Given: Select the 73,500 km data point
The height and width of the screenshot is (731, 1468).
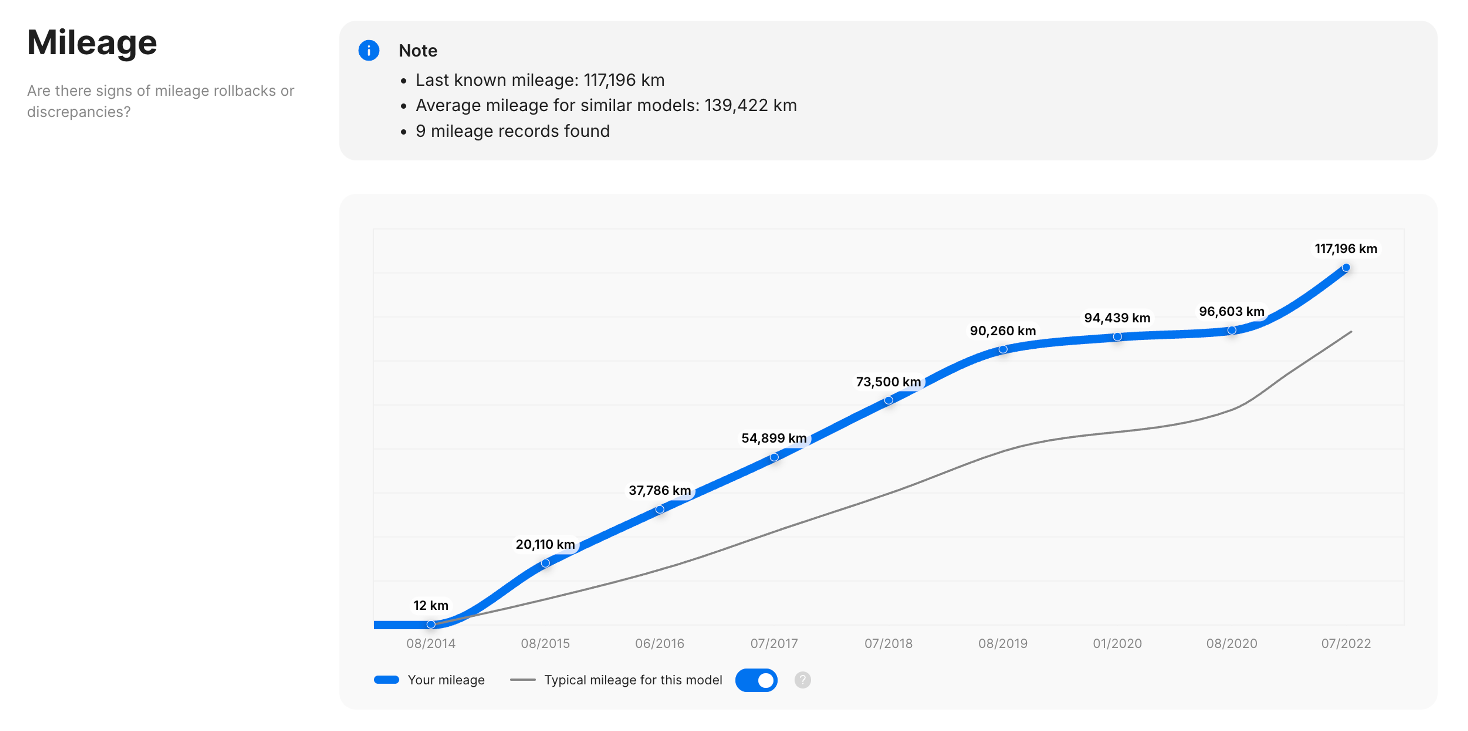Looking at the screenshot, I should (888, 401).
